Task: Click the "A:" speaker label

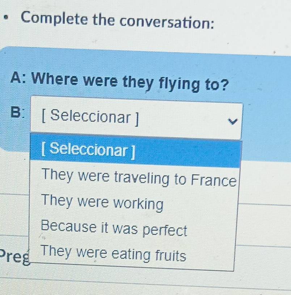Action: (21, 77)
